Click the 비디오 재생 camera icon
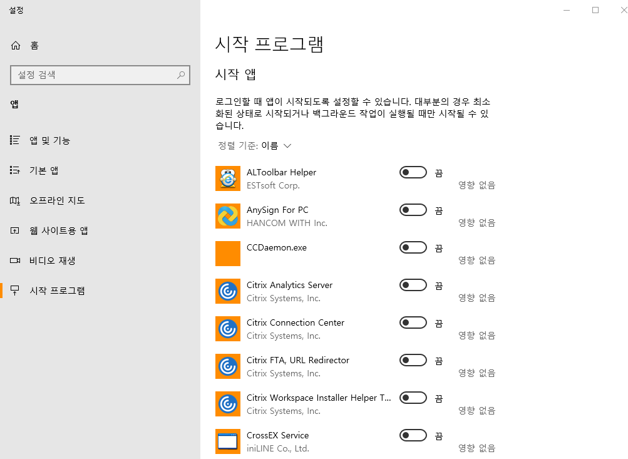628x459 pixels. [x=15, y=260]
